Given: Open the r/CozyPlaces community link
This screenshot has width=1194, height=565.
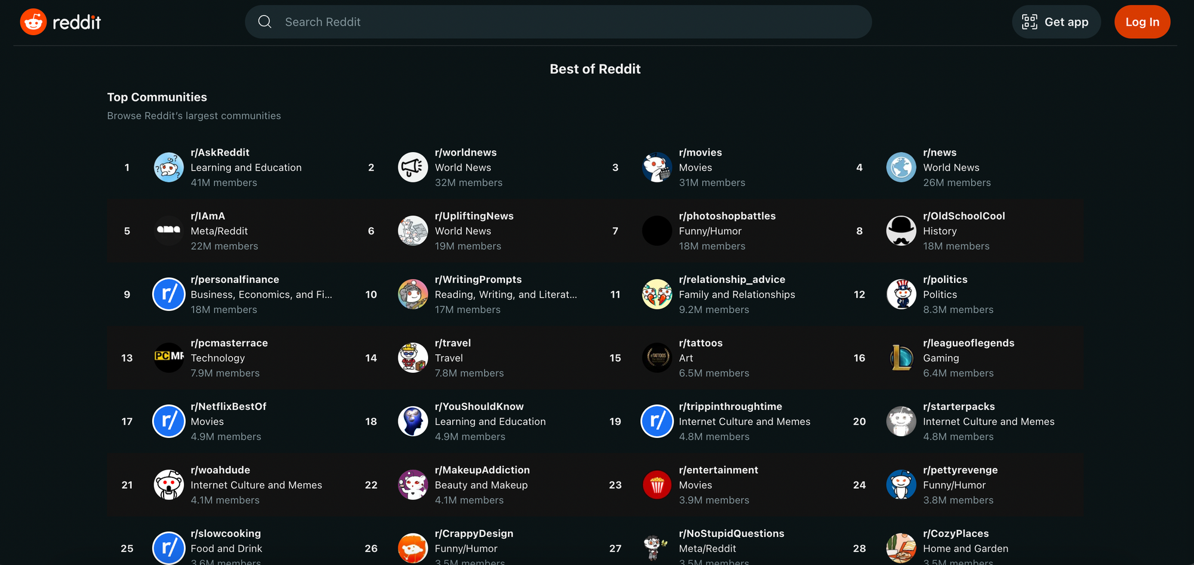Looking at the screenshot, I should coord(956,533).
